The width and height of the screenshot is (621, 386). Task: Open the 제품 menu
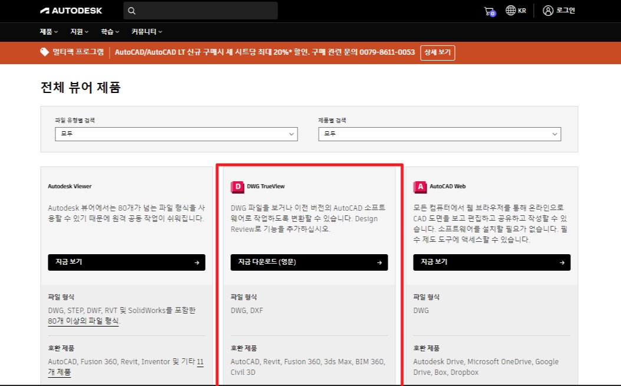point(49,32)
